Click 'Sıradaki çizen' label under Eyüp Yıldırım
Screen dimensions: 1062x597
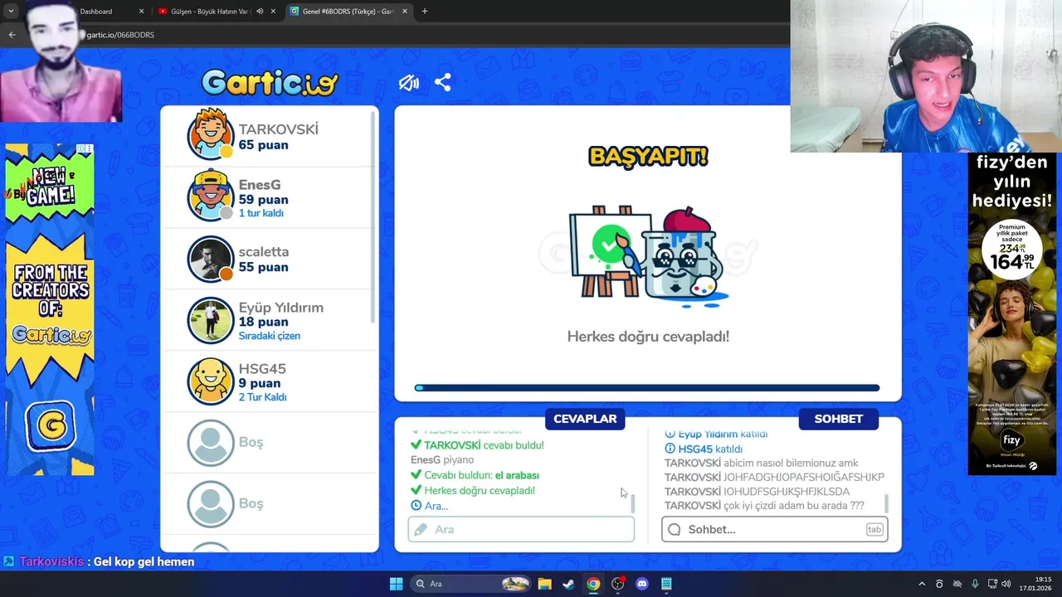[x=270, y=336]
